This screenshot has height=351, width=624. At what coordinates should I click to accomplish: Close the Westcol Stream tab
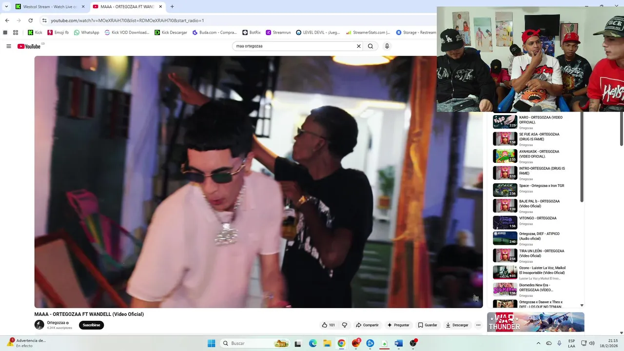pyautogui.click(x=83, y=7)
